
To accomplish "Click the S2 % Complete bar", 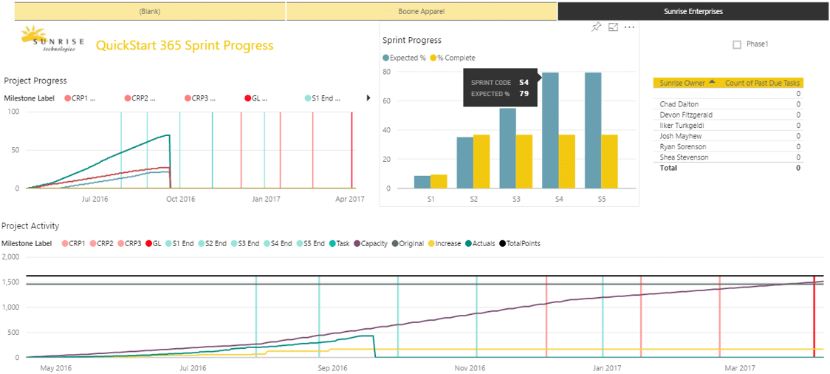I will [x=481, y=162].
